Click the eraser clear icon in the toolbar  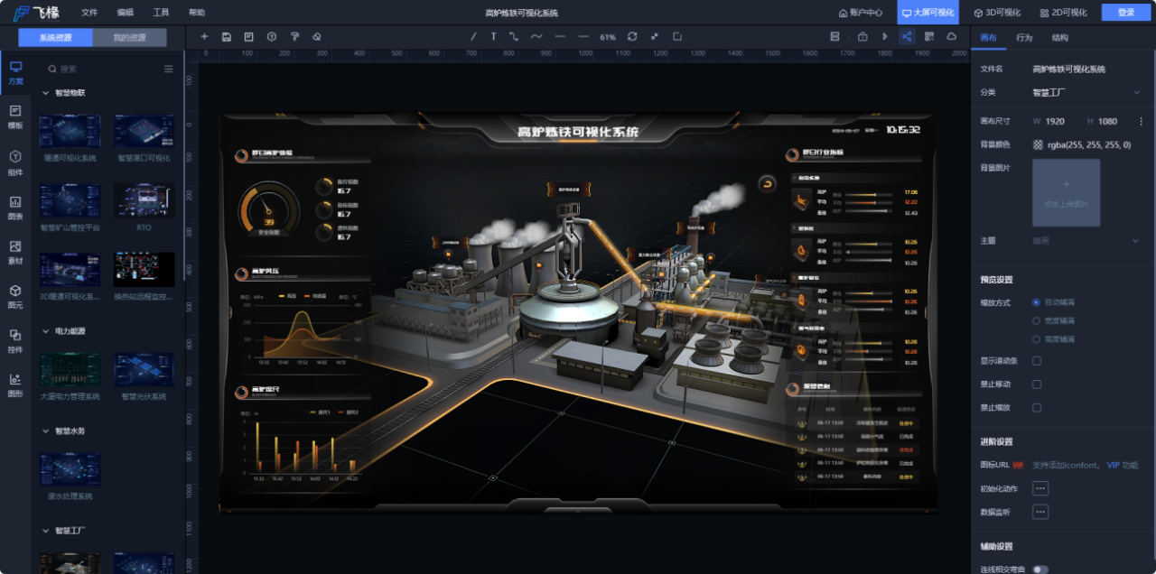[317, 37]
